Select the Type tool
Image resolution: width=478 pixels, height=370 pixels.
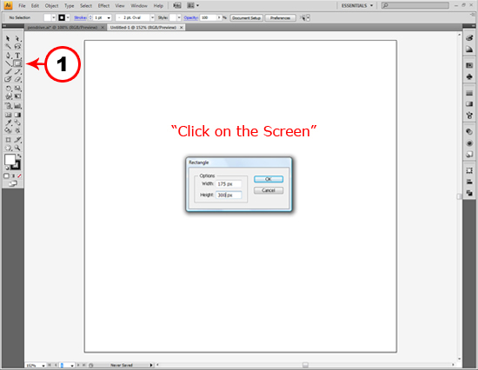point(17,56)
